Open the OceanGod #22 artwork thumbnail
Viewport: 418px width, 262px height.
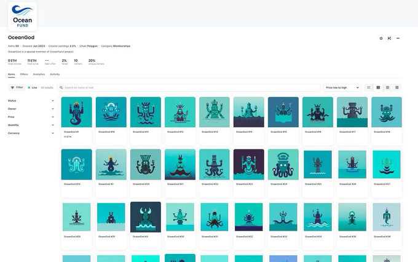pos(215,164)
